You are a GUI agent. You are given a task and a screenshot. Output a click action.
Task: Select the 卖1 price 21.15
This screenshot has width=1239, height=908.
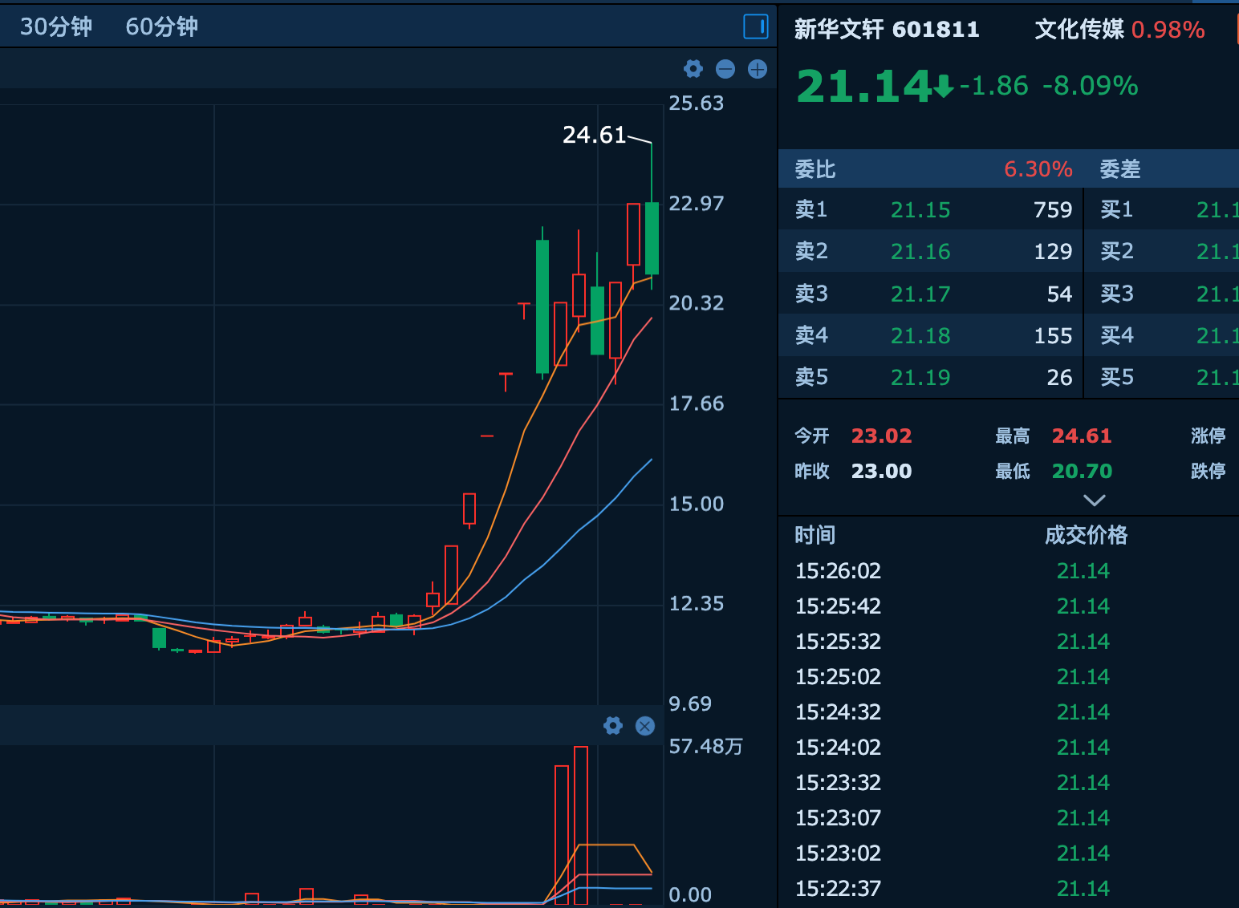point(920,210)
